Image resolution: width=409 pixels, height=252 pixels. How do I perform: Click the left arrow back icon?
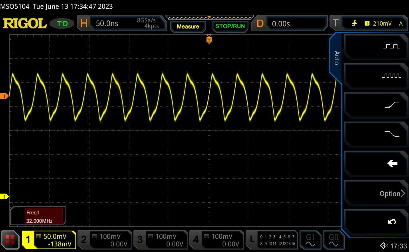(x=392, y=164)
